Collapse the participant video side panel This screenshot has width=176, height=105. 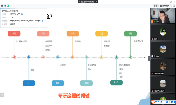pos(149,59)
